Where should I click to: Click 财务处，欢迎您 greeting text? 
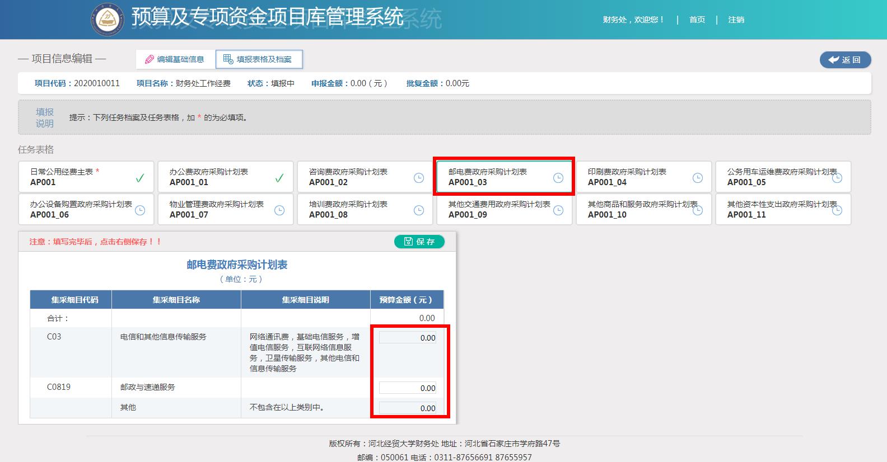click(633, 20)
